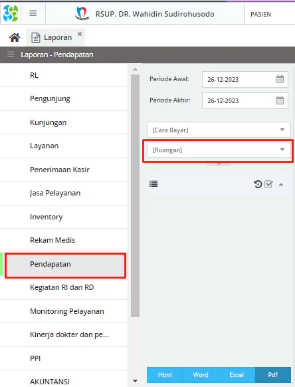Click the SIMRS pinwheel logo icon
The image size is (295, 387).
point(11,13)
